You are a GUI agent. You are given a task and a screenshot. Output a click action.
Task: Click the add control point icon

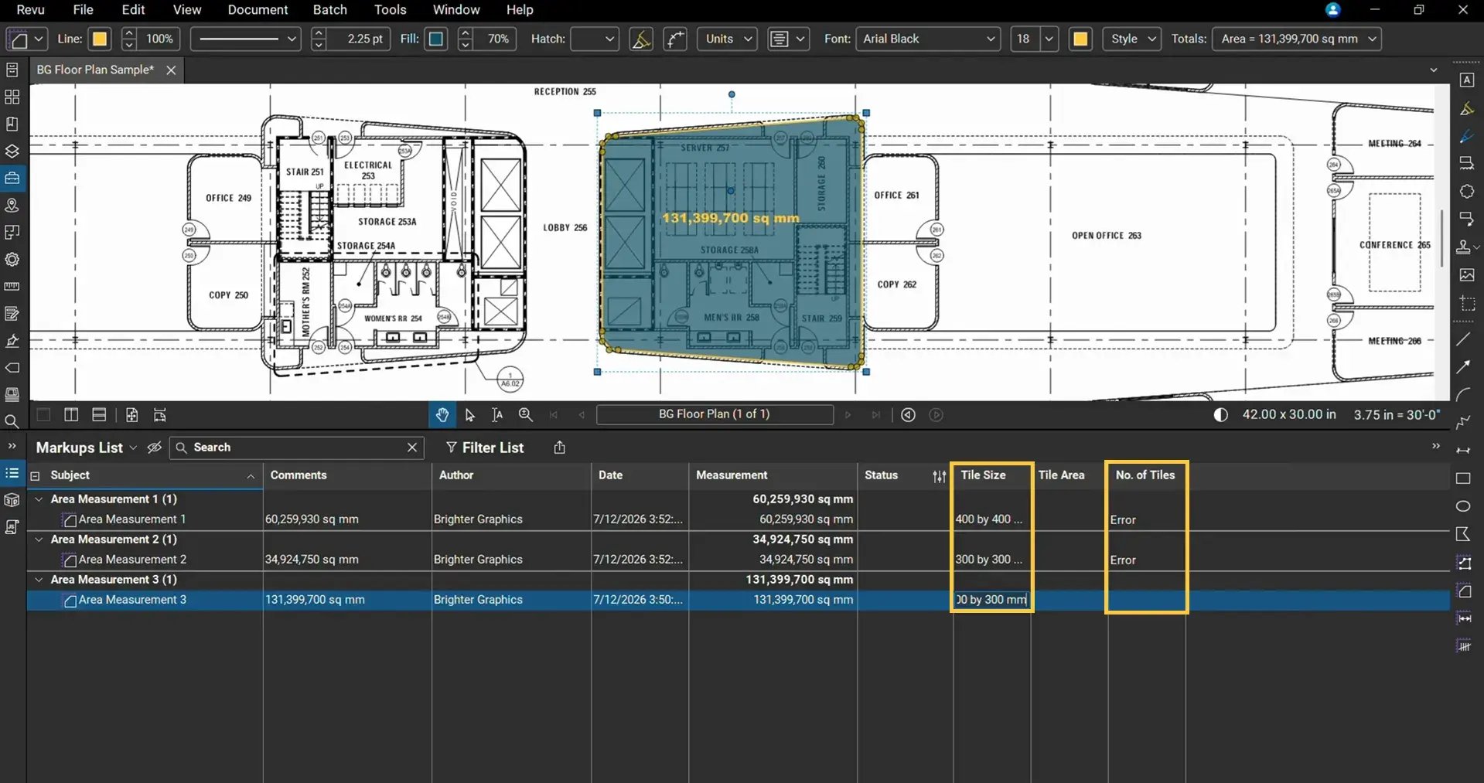675,39
